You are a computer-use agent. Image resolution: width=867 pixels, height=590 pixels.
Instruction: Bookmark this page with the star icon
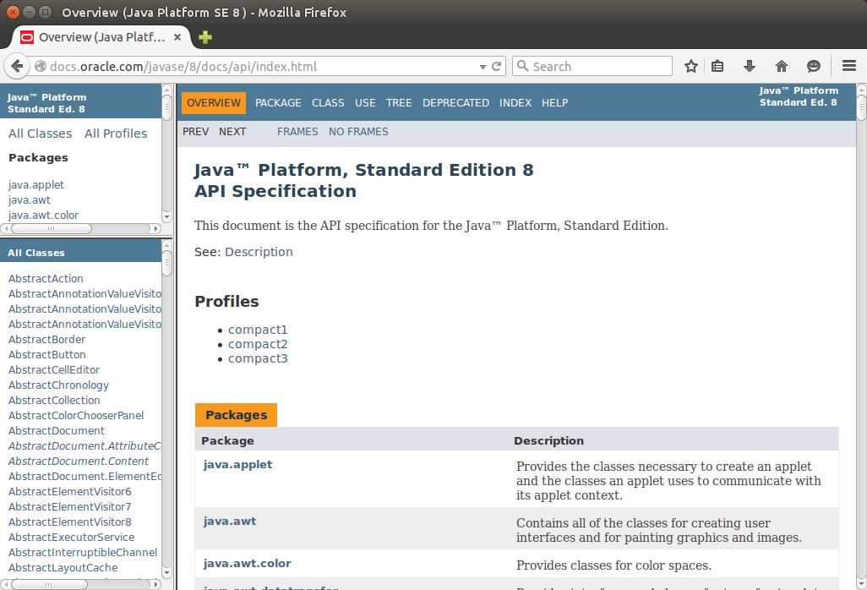point(690,66)
